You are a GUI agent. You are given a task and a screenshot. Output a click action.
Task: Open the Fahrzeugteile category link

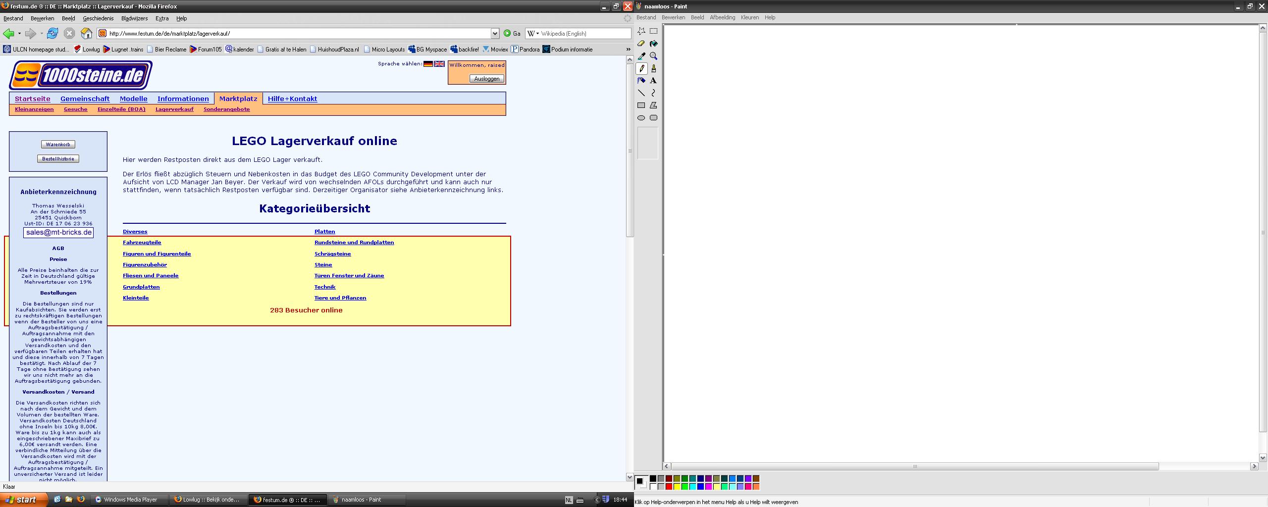pos(142,243)
